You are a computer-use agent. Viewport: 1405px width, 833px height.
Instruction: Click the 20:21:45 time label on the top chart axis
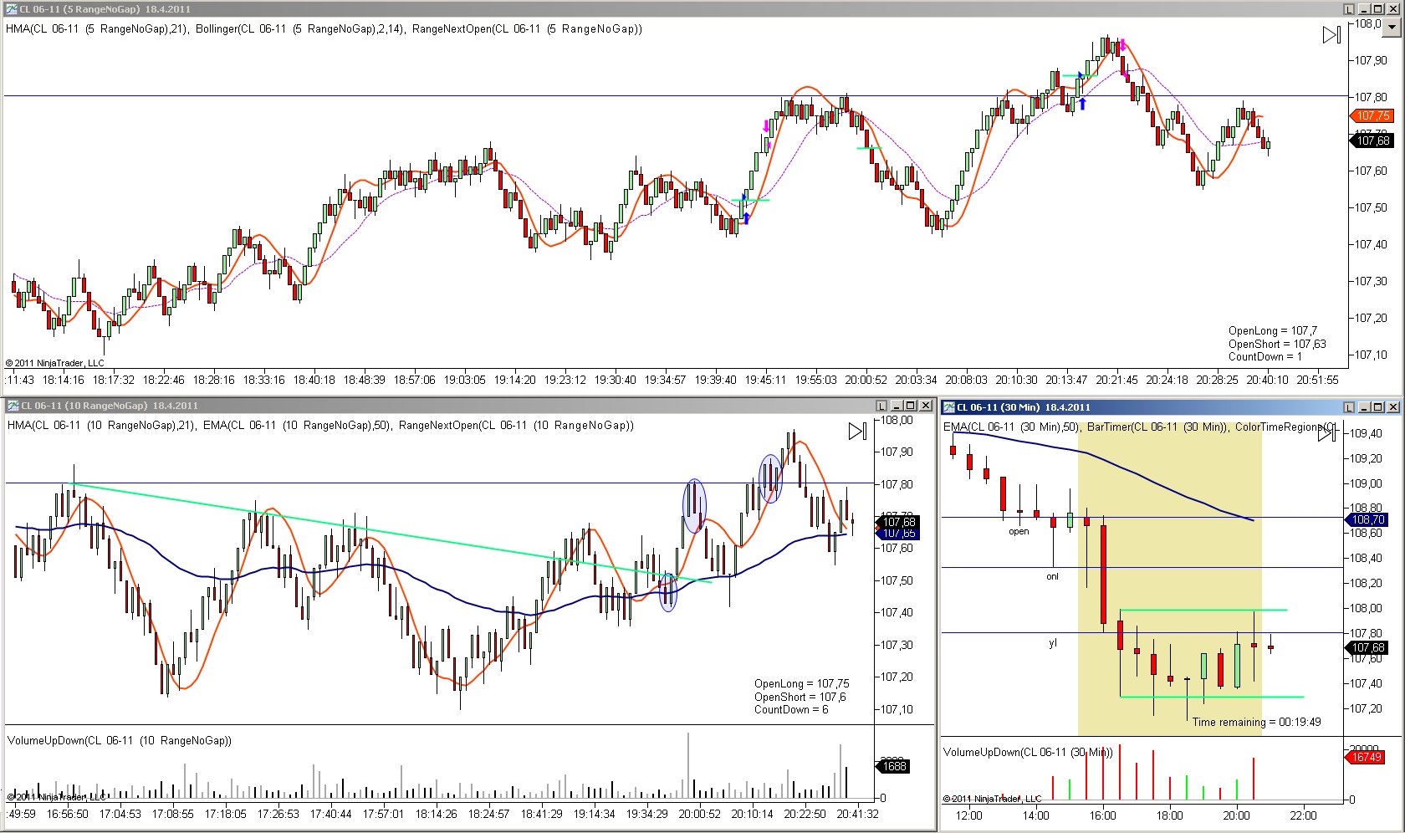(x=1116, y=380)
